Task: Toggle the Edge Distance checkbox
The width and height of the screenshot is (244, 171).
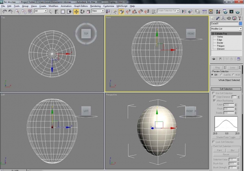Action: pos(214,97)
